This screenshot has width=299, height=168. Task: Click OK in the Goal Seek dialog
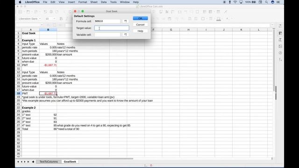[140, 18]
